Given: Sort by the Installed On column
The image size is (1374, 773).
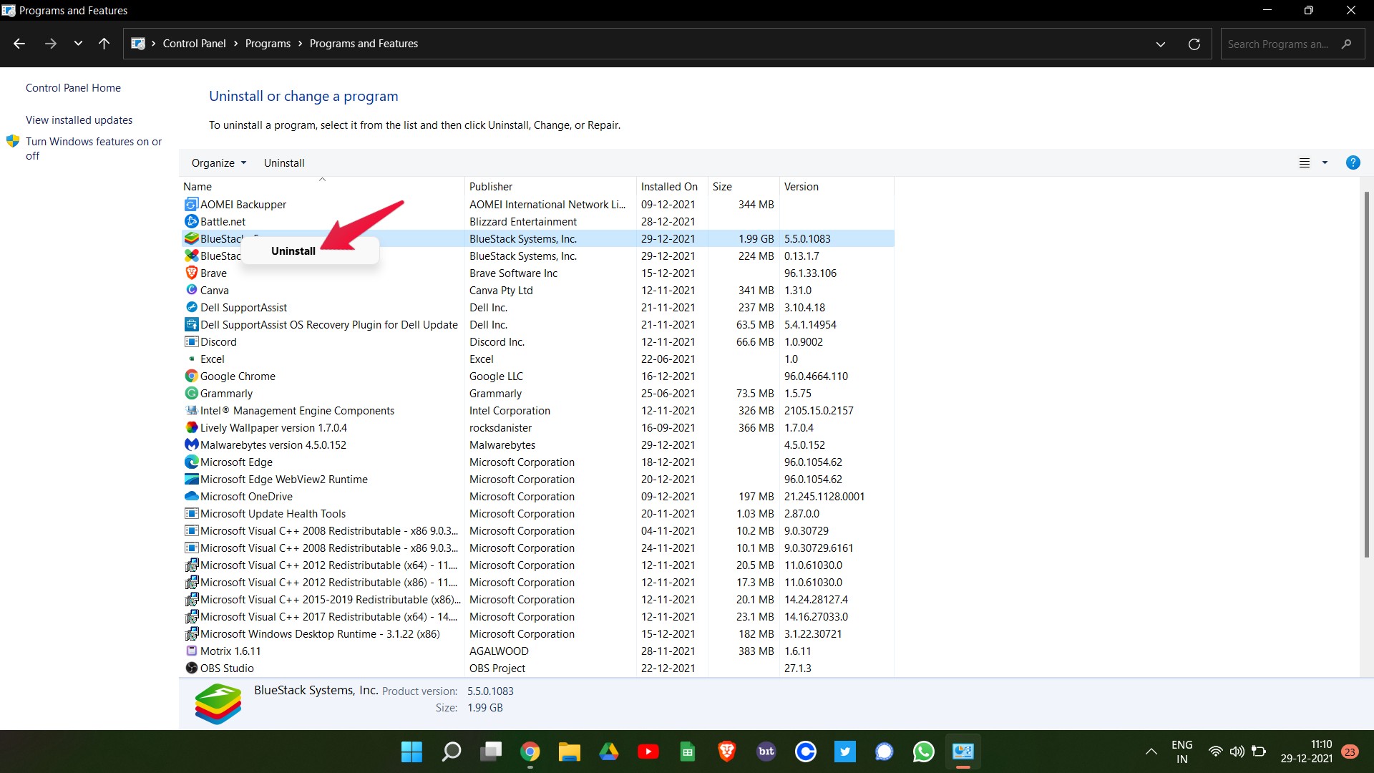Looking at the screenshot, I should point(672,187).
